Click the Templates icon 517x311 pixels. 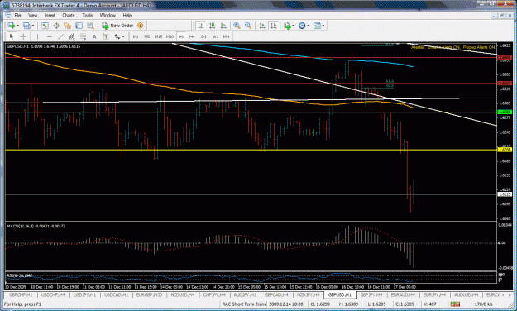[x=317, y=26]
